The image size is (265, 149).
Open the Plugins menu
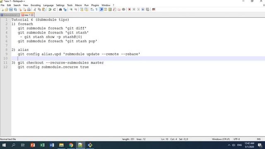[x=95, y=5]
